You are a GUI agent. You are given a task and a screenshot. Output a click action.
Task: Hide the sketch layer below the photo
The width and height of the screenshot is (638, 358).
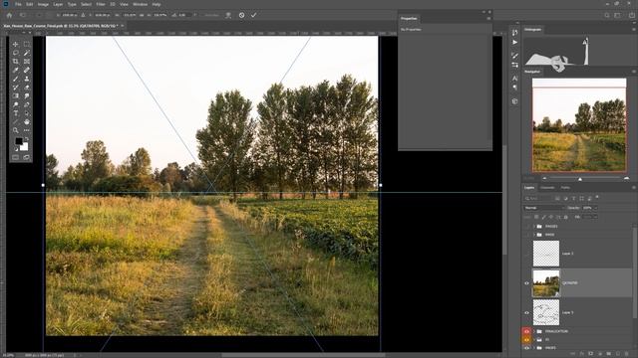coord(526,313)
